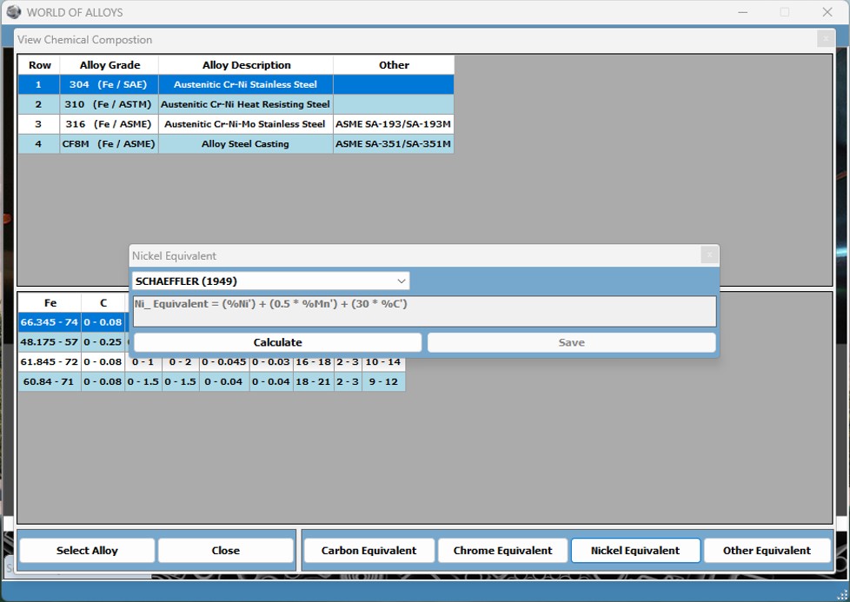Close the View Chemical Composition panel
This screenshot has height=602, width=850.
coord(826,38)
